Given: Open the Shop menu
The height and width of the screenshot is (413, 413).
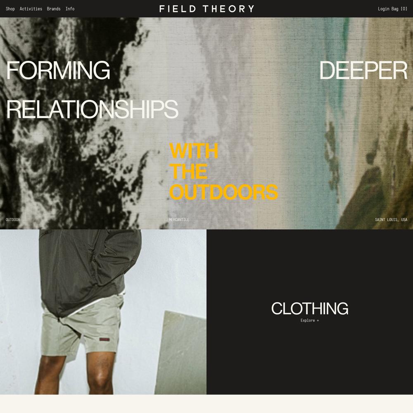Looking at the screenshot, I should pos(10,9).
